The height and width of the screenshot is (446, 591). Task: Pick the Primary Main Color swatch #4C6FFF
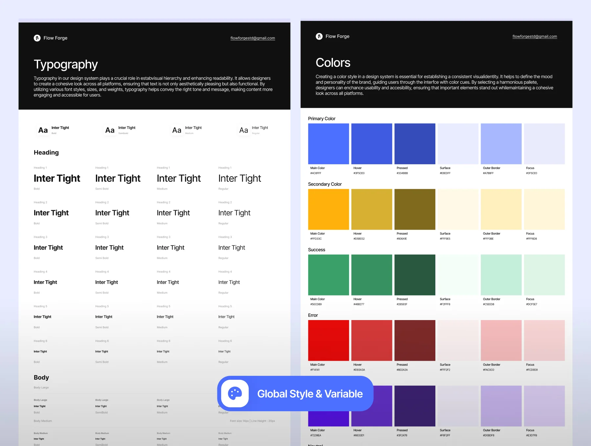tap(328, 144)
